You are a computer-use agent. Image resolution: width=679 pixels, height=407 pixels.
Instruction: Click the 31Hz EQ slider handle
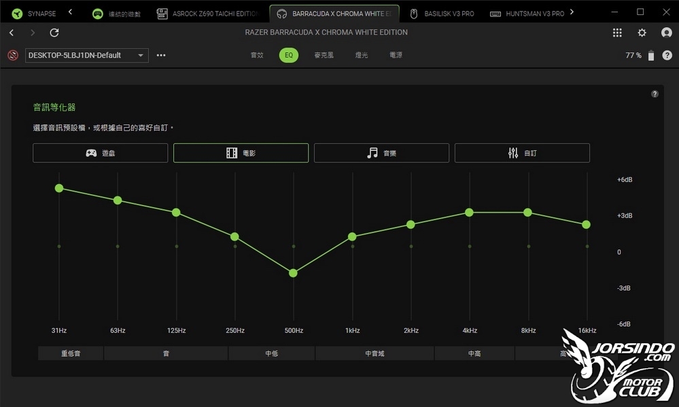(x=59, y=188)
